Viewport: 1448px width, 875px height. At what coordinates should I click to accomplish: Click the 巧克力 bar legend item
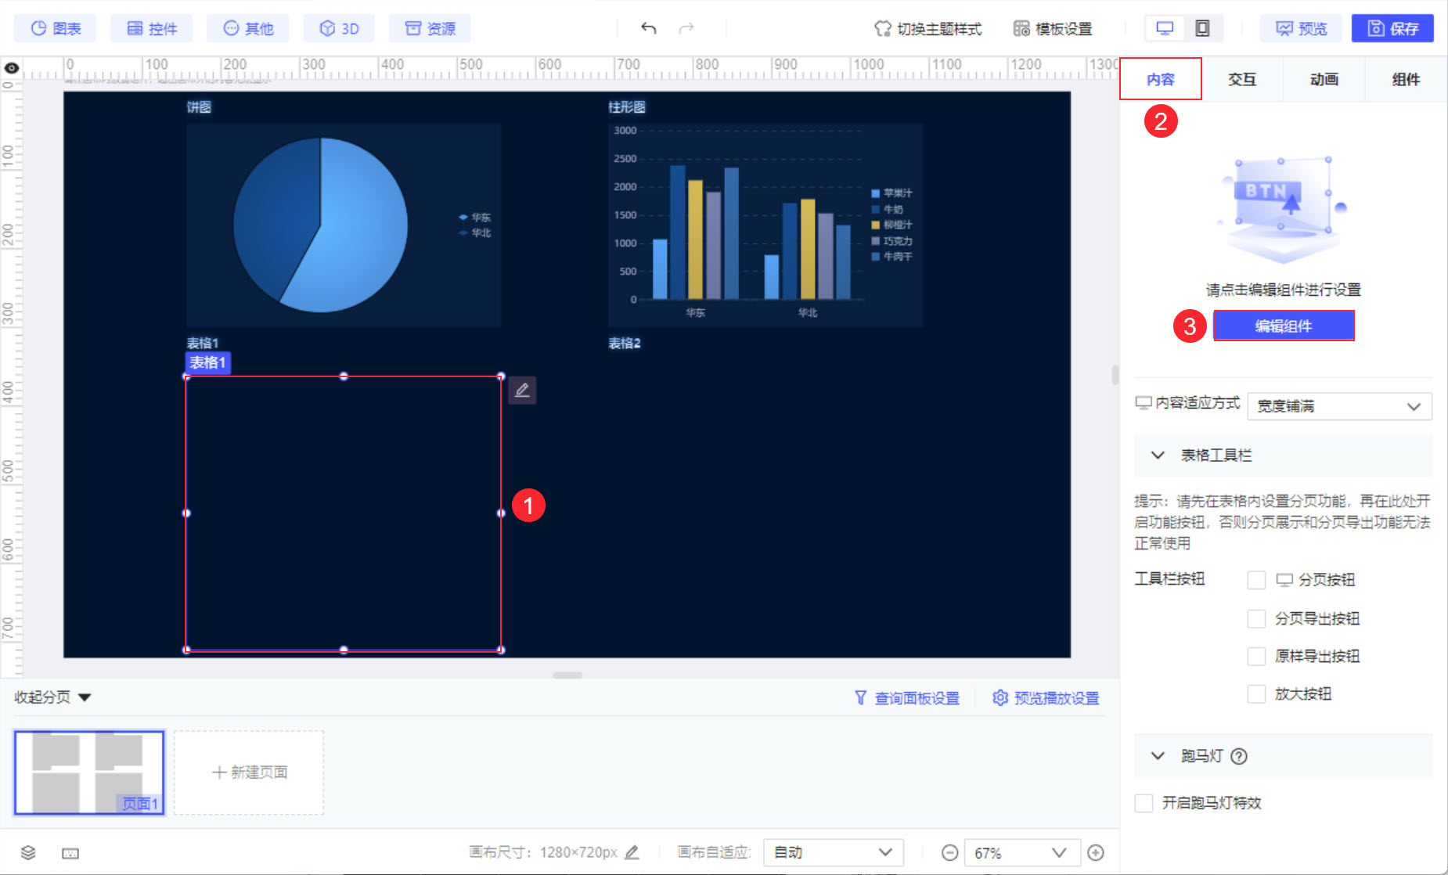click(x=891, y=241)
